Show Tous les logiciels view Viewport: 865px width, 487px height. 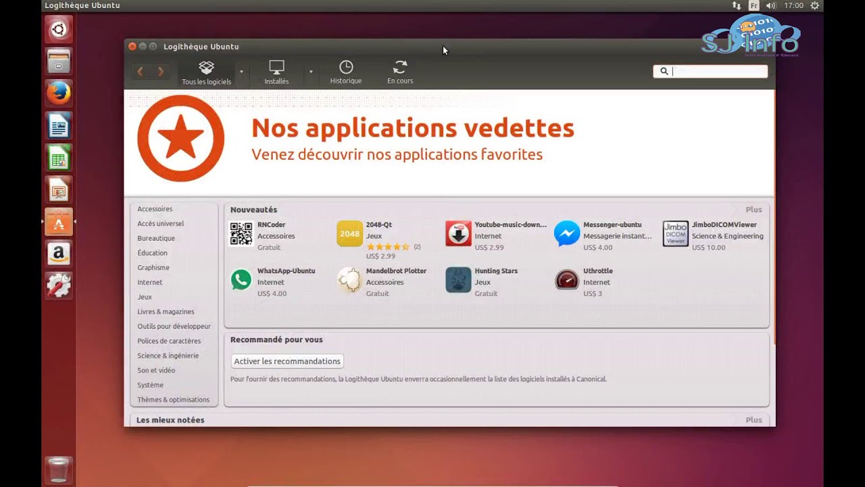(206, 73)
